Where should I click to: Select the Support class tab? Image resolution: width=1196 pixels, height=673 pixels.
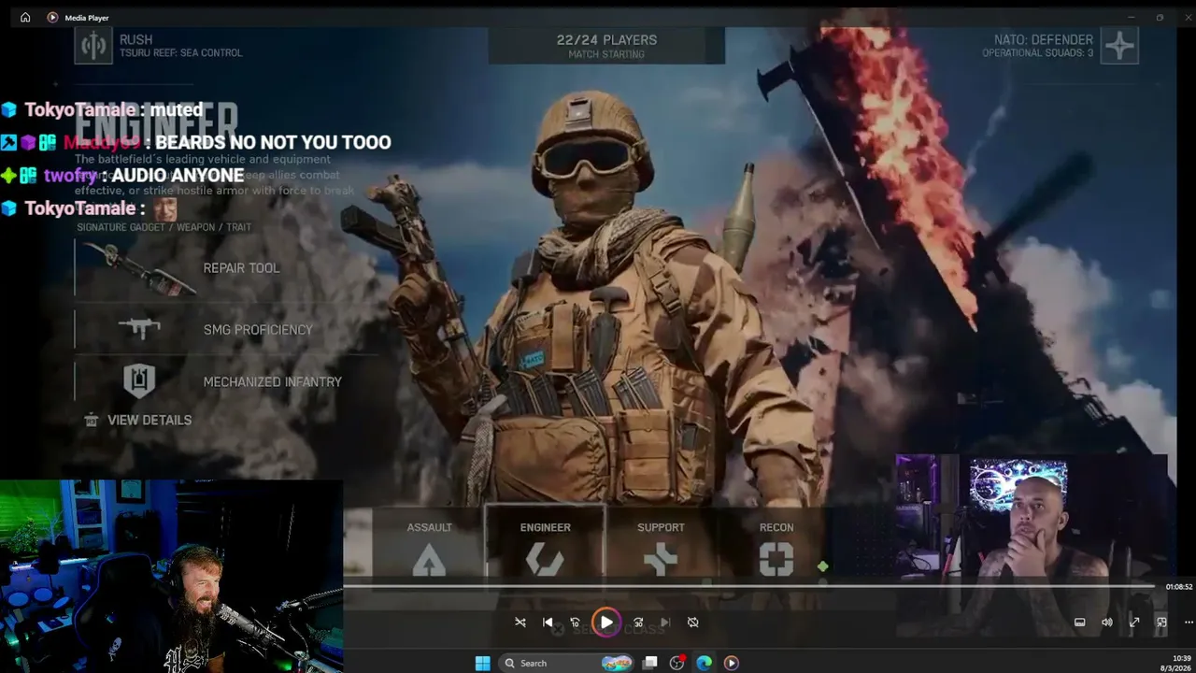click(x=661, y=547)
